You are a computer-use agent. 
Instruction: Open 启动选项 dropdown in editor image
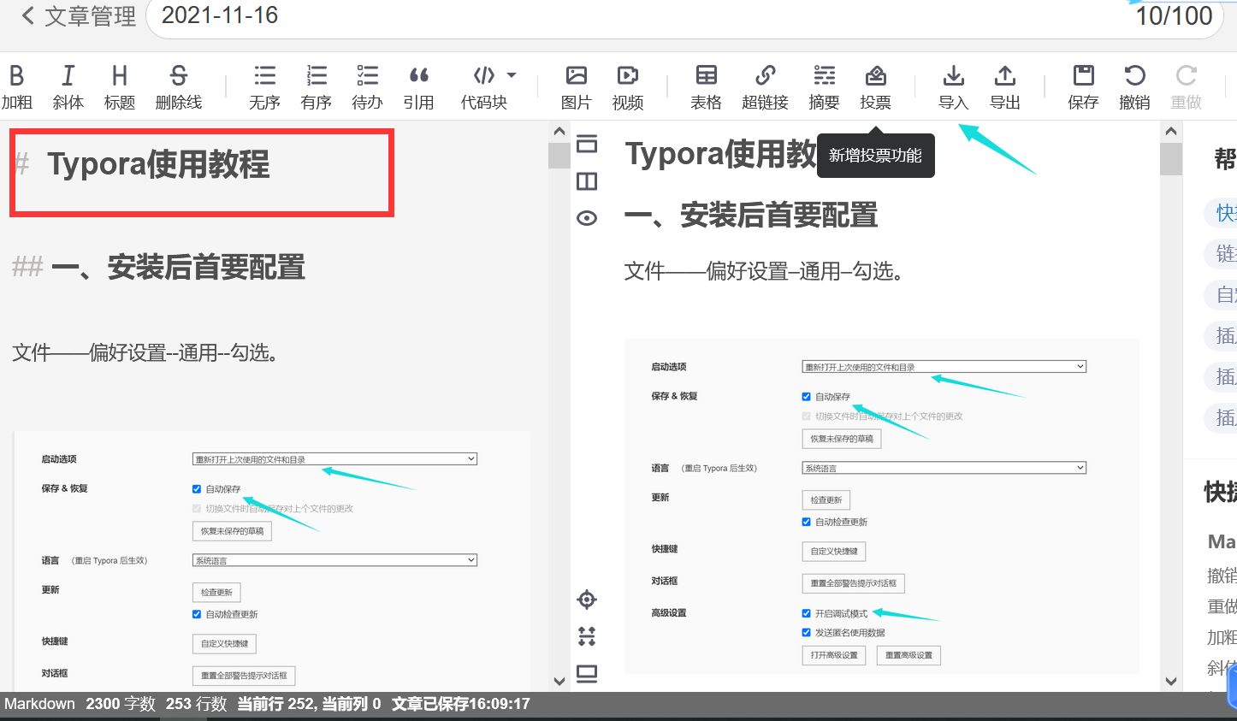[x=335, y=459]
